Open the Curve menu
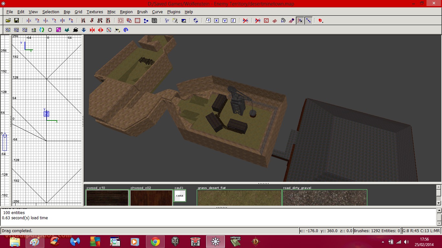This screenshot has width=442, height=248. (x=157, y=12)
